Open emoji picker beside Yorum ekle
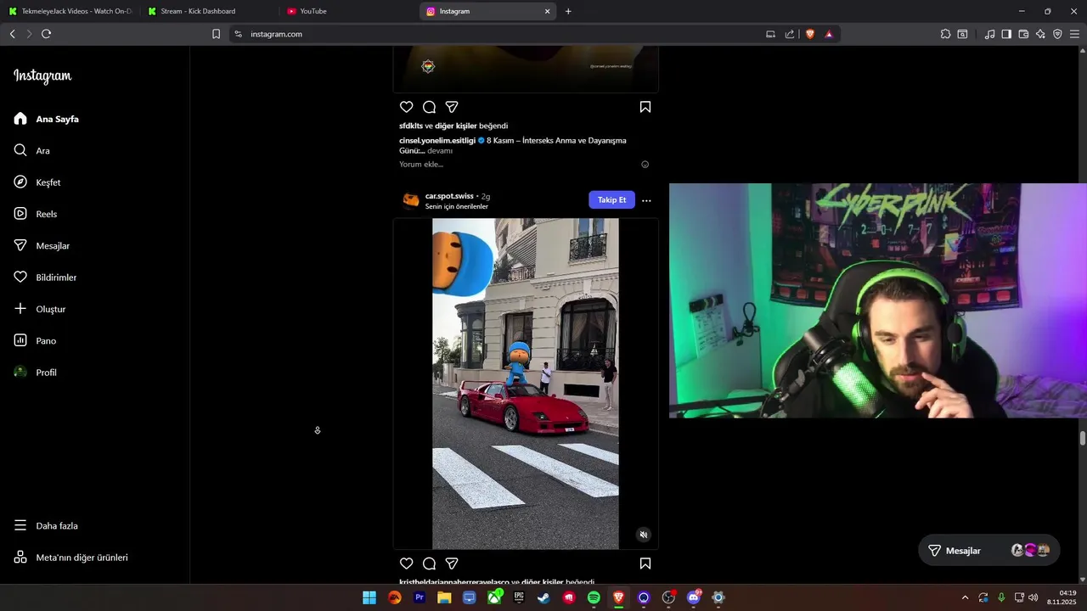 pos(645,165)
